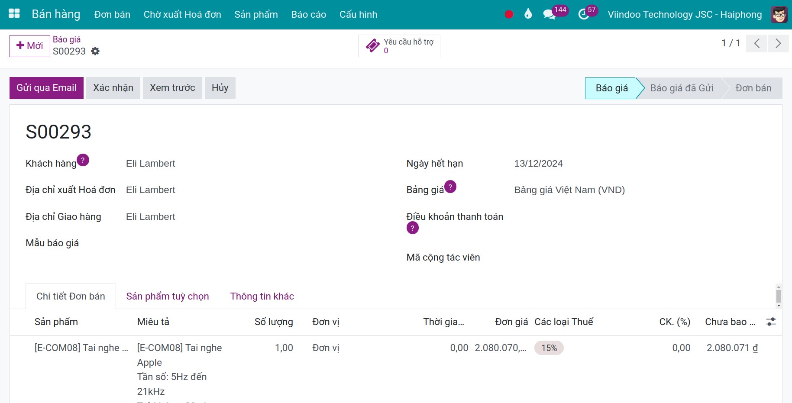Viewport: 792px width, 403px height.
Task: Select the 15% tax tag
Action: [549, 348]
